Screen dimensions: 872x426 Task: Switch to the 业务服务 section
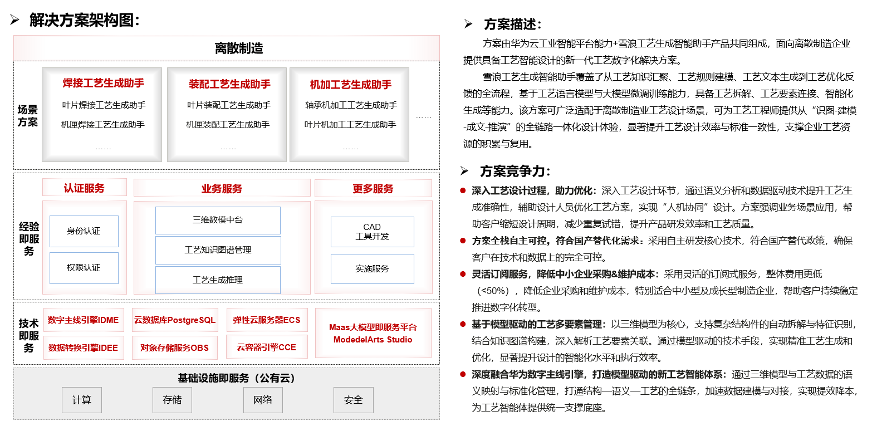[222, 188]
